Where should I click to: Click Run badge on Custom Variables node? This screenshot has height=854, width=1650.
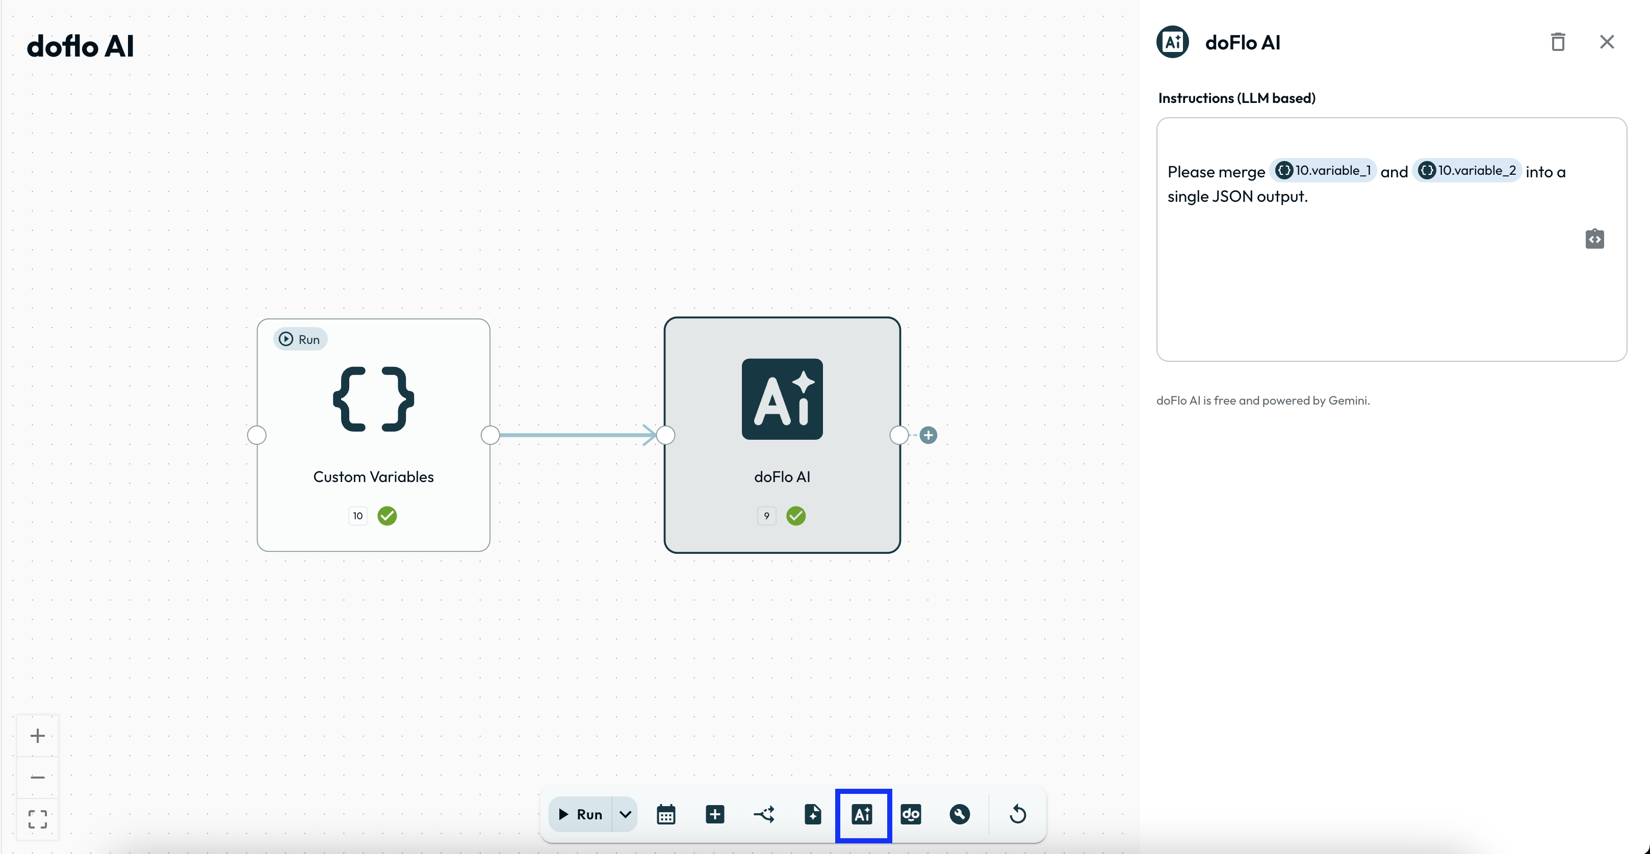(x=300, y=339)
